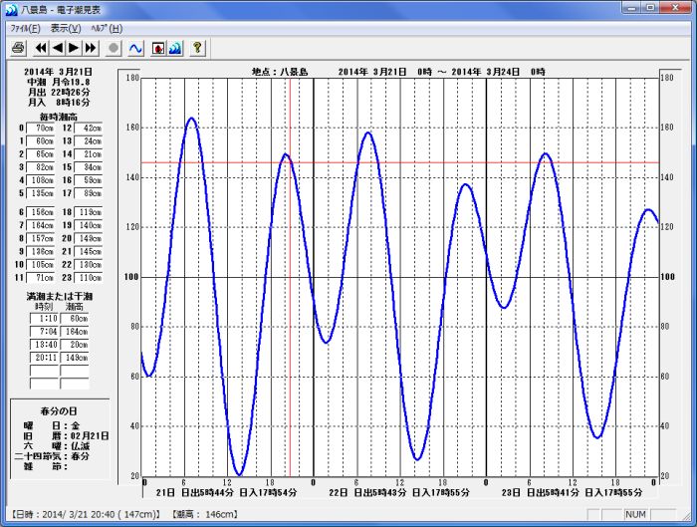Image resolution: width=697 pixels, height=527 pixels.
Task: Click the 1:10 tide time field
Action: [44, 319]
